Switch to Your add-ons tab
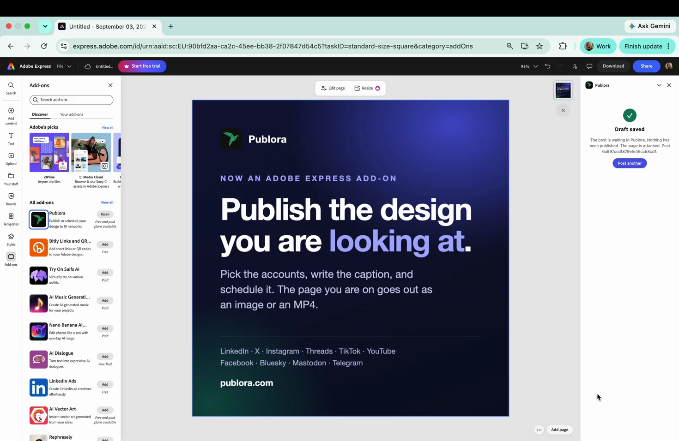This screenshot has height=441, width=679. [72, 114]
